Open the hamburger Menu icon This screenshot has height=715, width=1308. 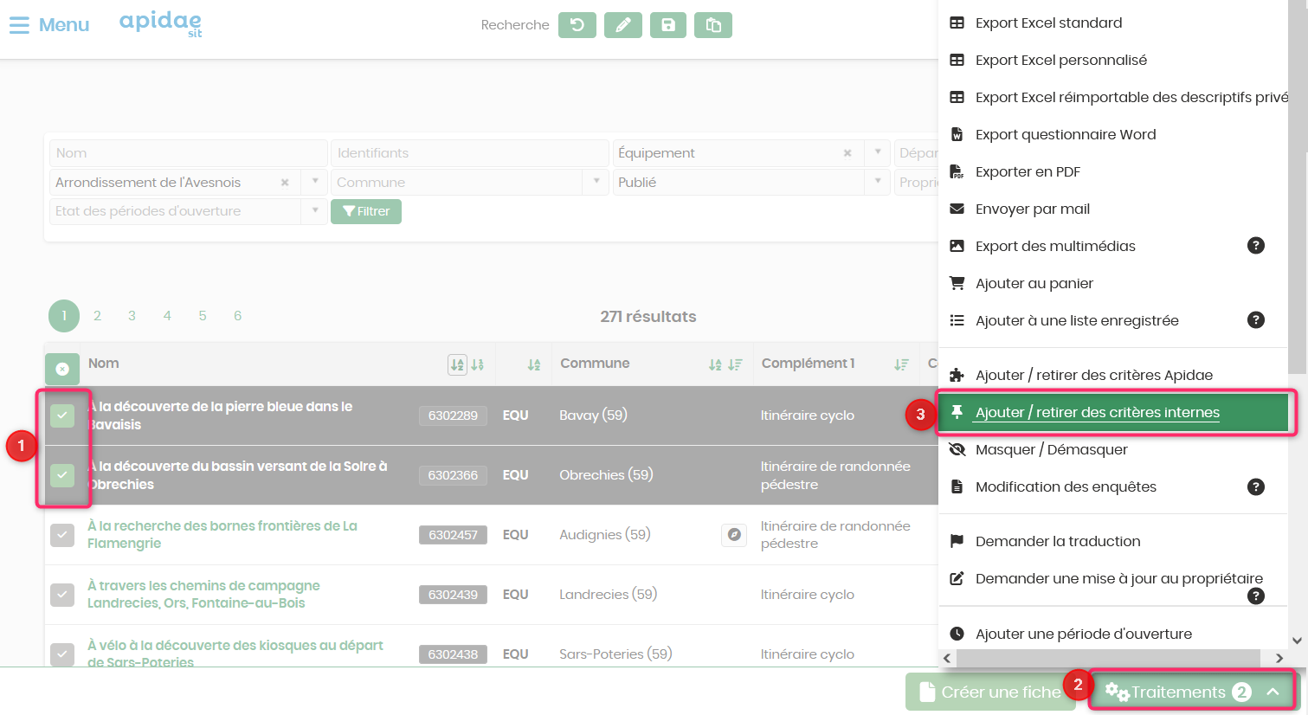tap(19, 25)
